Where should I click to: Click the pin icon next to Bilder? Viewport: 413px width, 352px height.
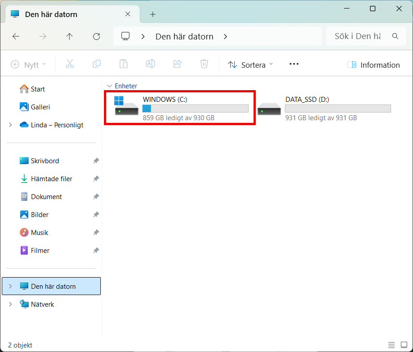tap(96, 214)
